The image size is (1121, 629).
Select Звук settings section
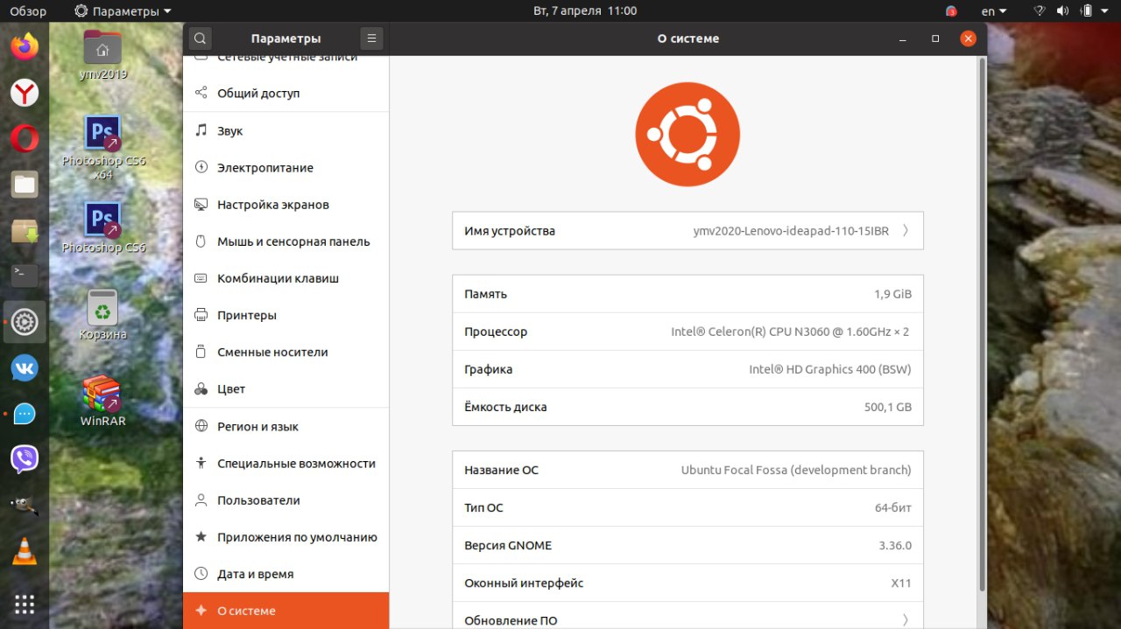point(286,131)
